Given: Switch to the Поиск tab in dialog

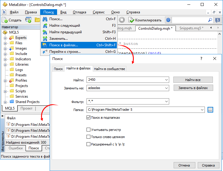Looking at the screenshot, I should pyautogui.click(x=58, y=69).
